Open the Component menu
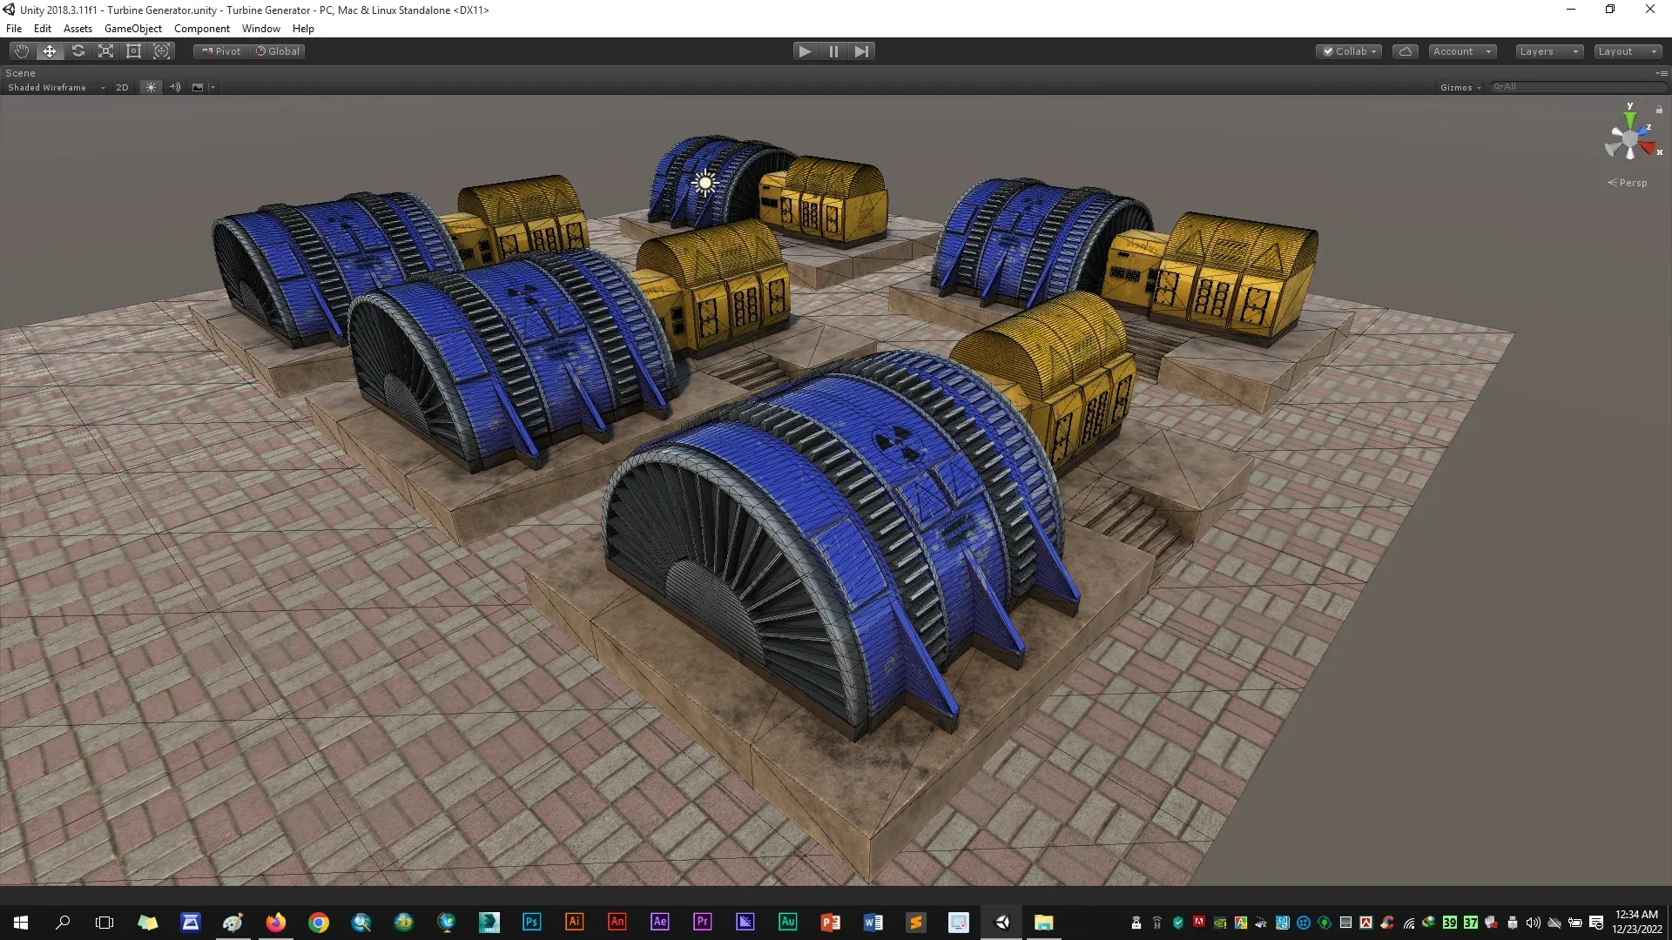This screenshot has width=1672, height=940. (x=201, y=29)
